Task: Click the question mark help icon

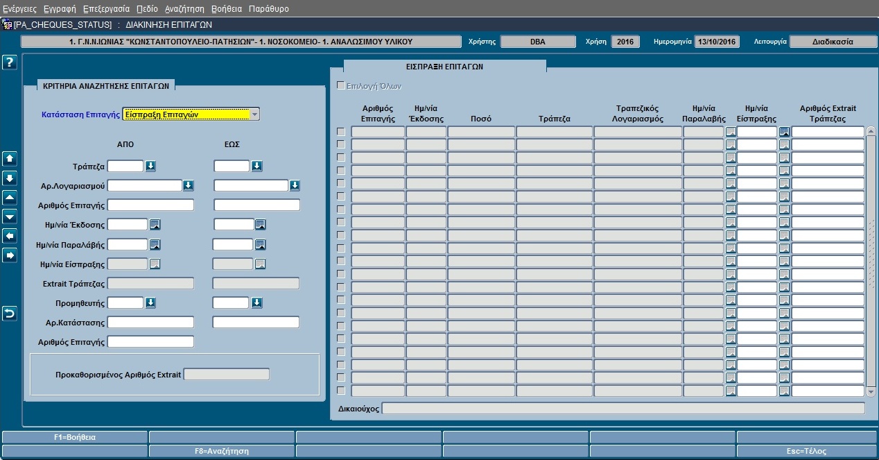Action: click(x=10, y=62)
